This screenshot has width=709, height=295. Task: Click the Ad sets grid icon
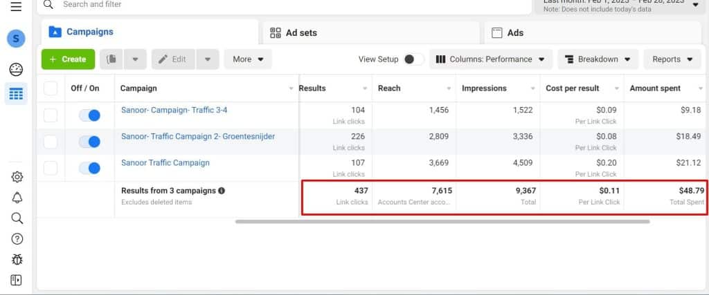click(276, 32)
